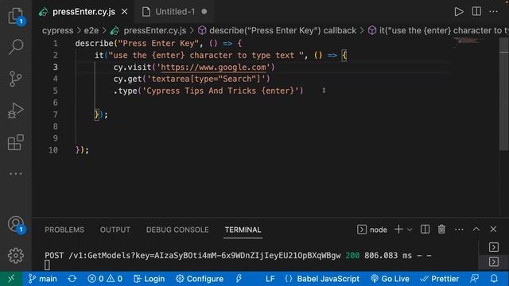Select e2e folder in breadcrumb

(x=91, y=30)
